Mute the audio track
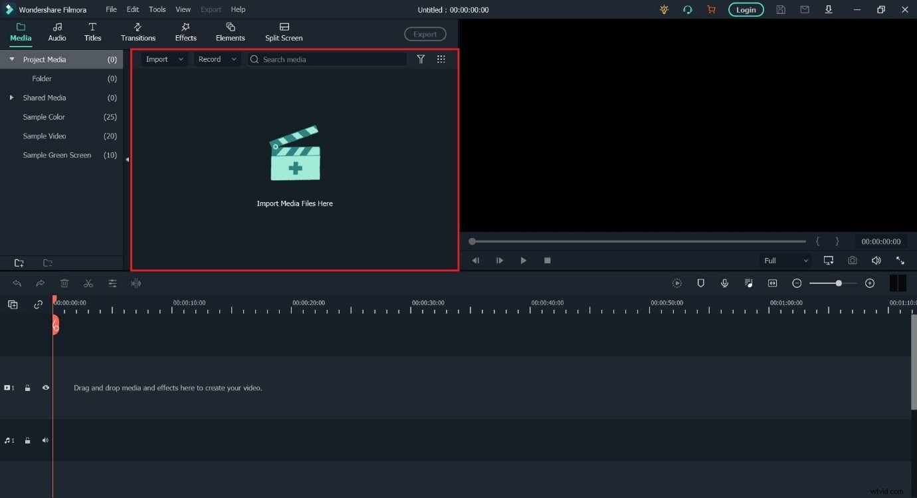Image resolution: width=917 pixels, height=498 pixels. pos(45,440)
